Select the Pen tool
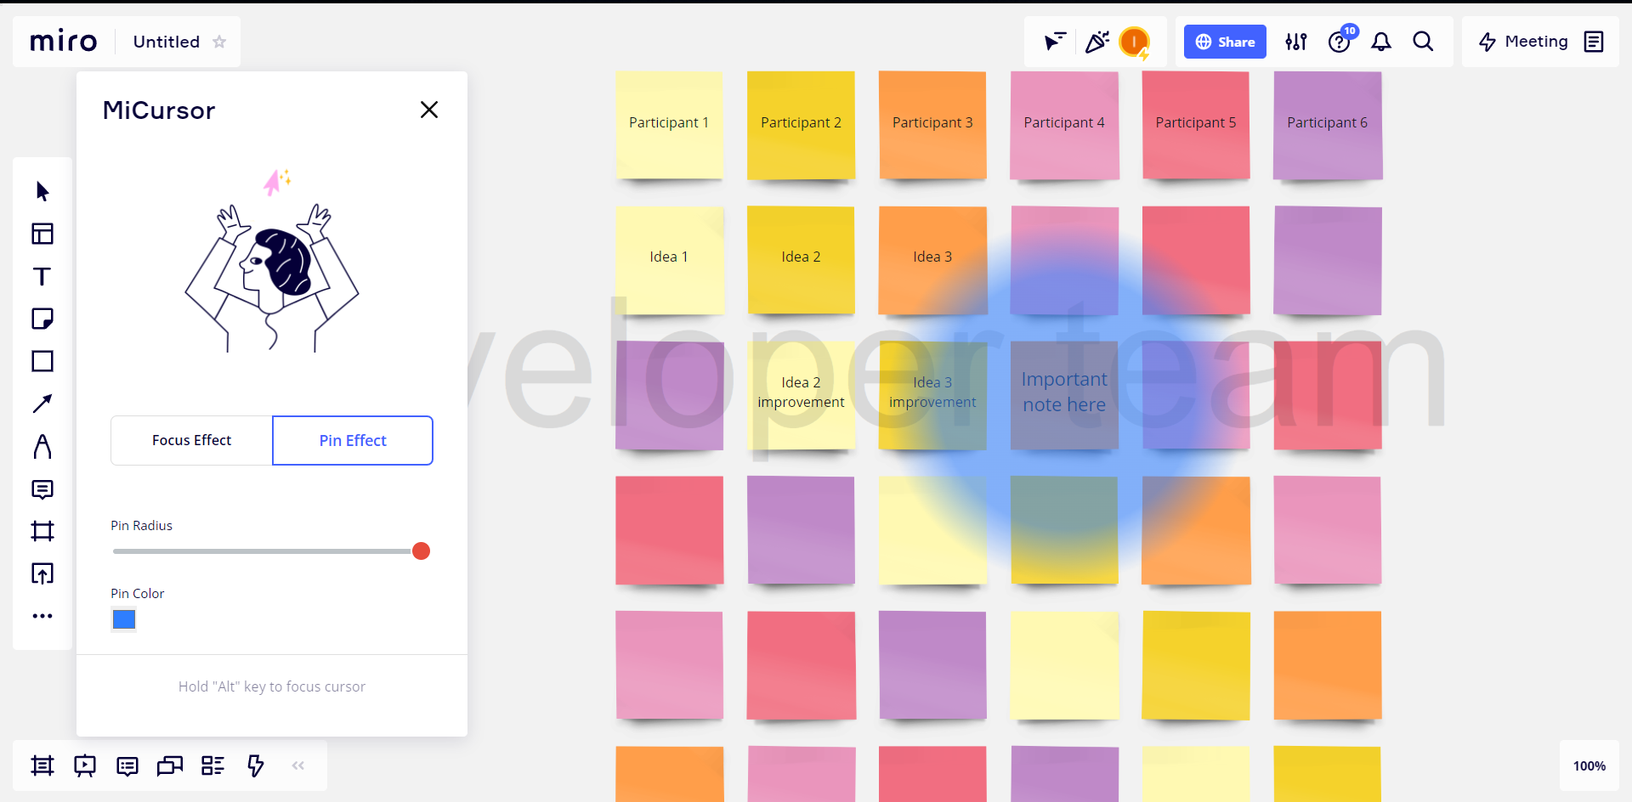1632x802 pixels. 42,446
